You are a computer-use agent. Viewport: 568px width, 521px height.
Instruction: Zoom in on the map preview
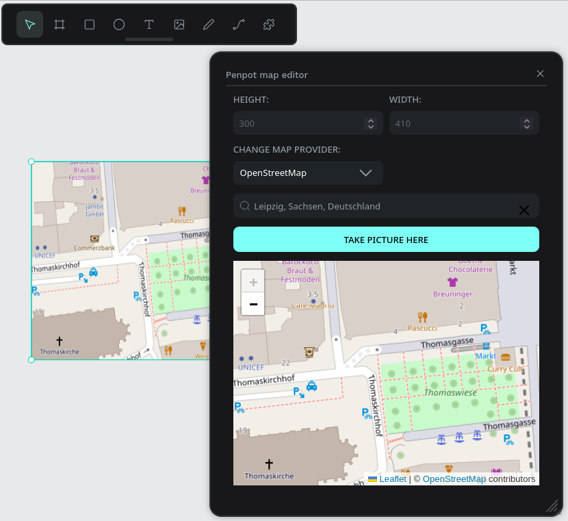click(253, 281)
